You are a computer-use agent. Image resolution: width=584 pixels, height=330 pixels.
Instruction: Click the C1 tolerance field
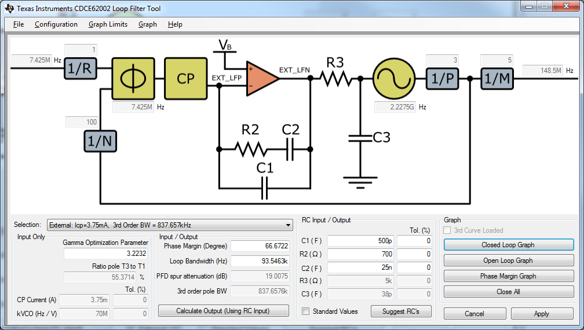tap(414, 241)
